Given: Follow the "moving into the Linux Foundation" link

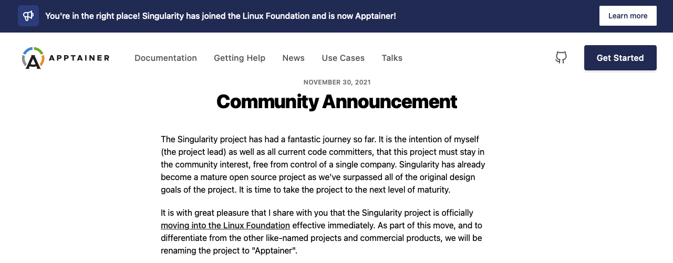Looking at the screenshot, I should coord(225,226).
